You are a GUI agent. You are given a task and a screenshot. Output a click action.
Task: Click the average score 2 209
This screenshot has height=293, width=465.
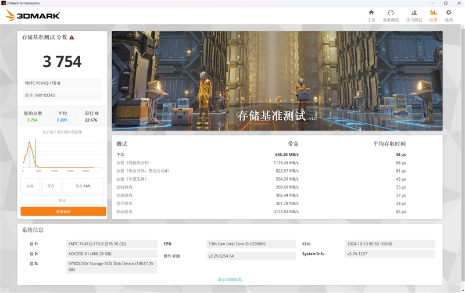tap(62, 120)
